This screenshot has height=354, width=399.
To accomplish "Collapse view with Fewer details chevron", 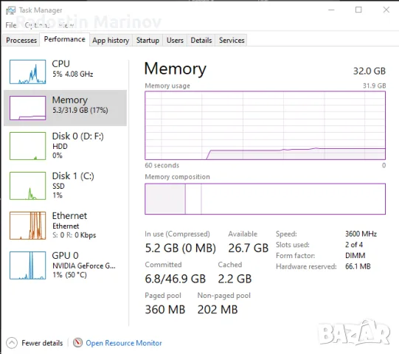I will tap(12, 343).
